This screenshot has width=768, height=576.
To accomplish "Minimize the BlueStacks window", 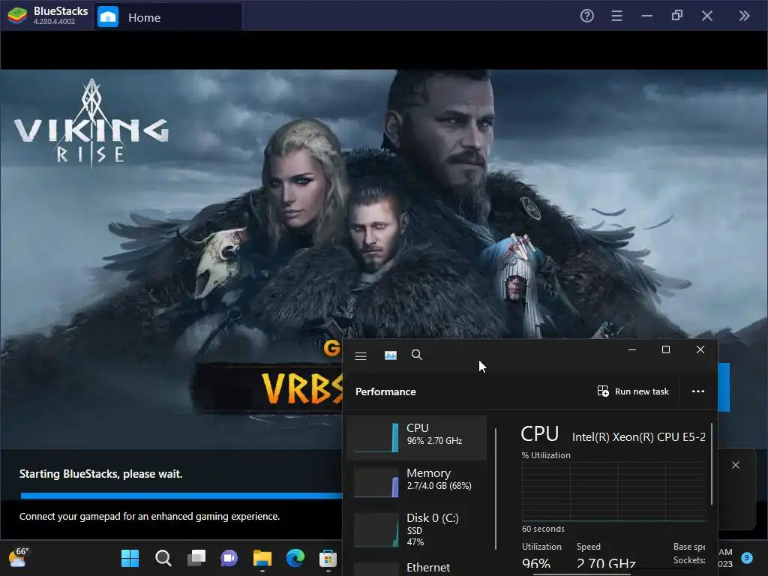I will pyautogui.click(x=647, y=16).
